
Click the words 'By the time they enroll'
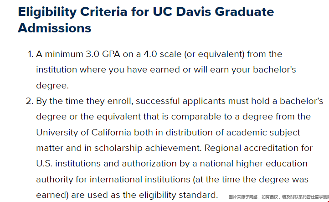[x=84, y=101]
